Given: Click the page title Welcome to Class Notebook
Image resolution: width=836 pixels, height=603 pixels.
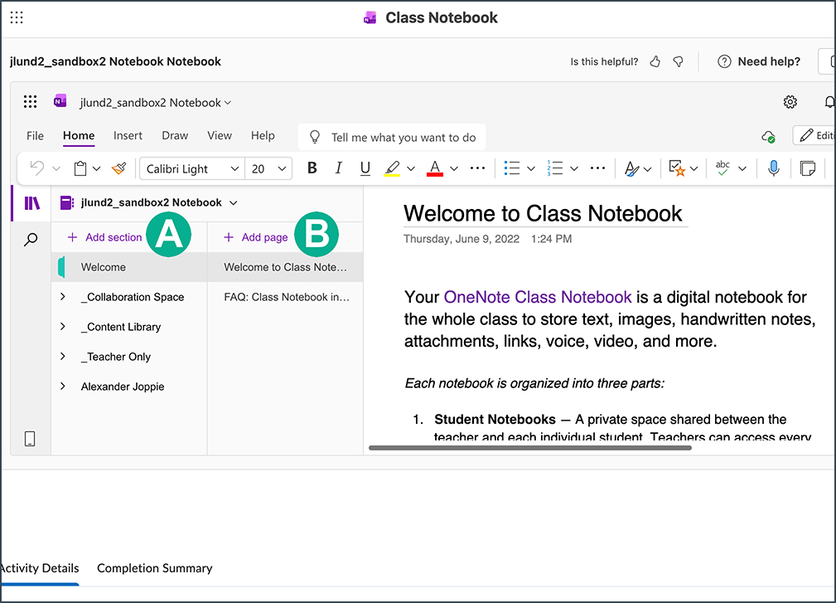Looking at the screenshot, I should click(x=543, y=213).
